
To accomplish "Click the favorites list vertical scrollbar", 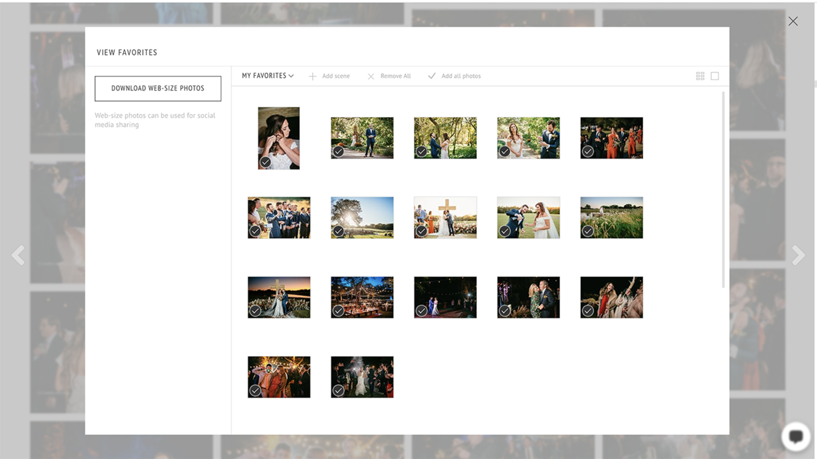I will (723, 189).
